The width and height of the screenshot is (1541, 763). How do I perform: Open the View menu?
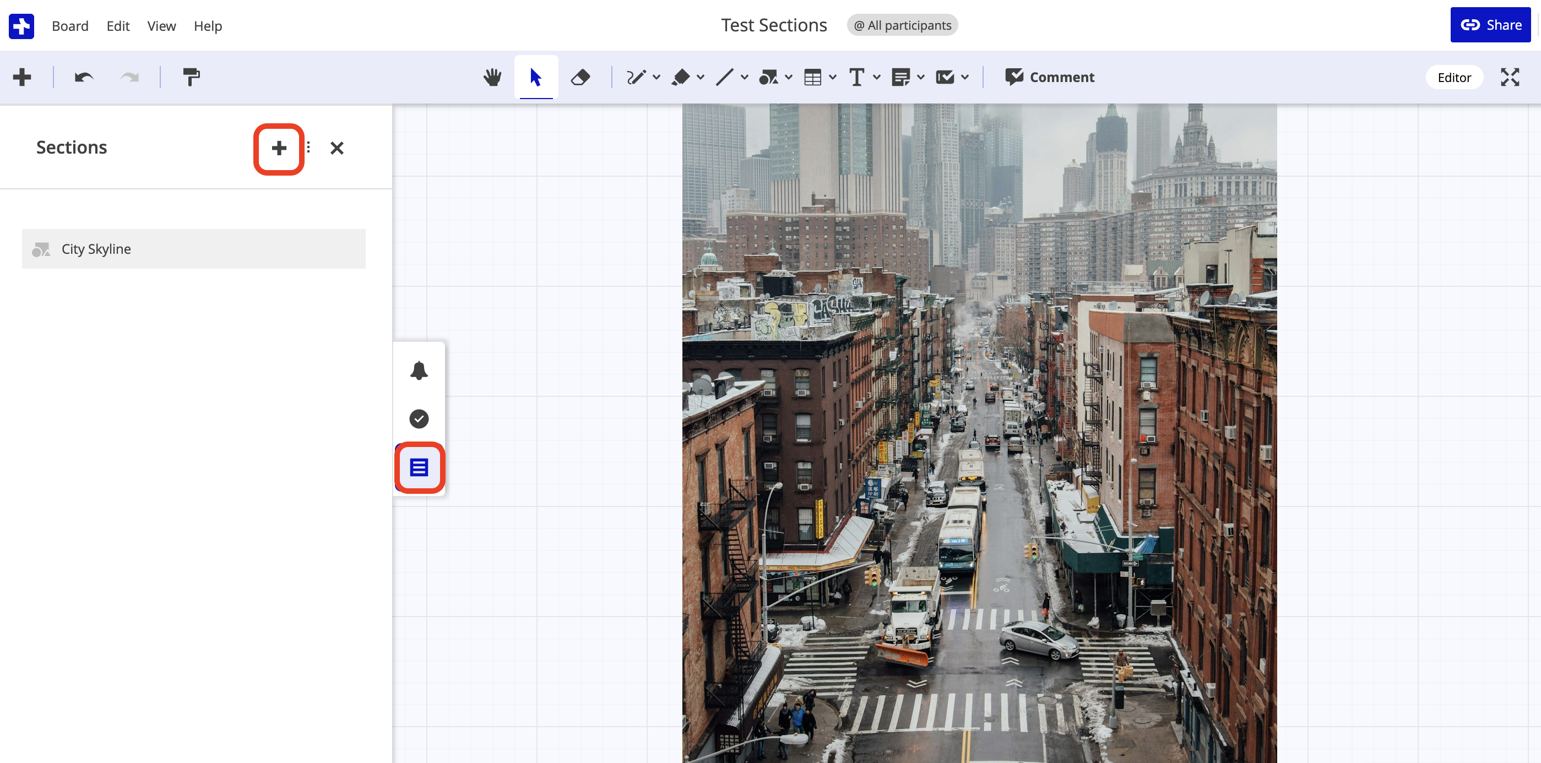161,26
